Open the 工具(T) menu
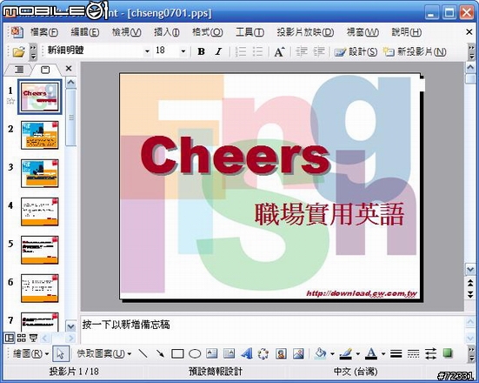Screen dimensions: 479x383 (249, 32)
